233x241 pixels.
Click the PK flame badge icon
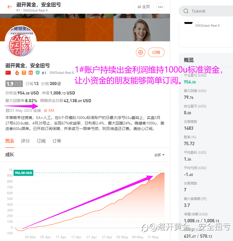click(17, 73)
